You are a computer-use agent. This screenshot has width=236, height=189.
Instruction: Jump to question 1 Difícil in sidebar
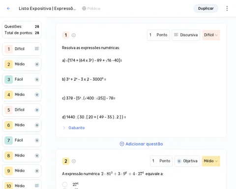(22, 49)
